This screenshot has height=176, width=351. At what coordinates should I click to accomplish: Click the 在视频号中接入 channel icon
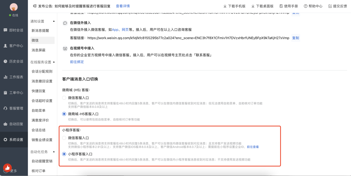(x=65, y=48)
